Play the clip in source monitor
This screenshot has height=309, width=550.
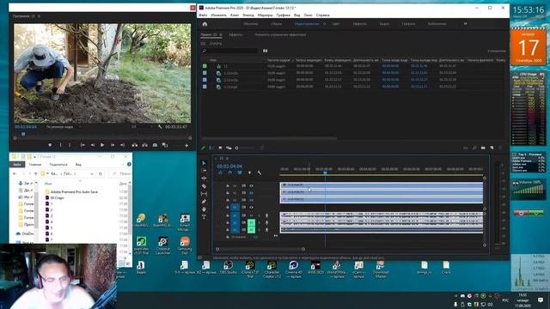click(102, 145)
